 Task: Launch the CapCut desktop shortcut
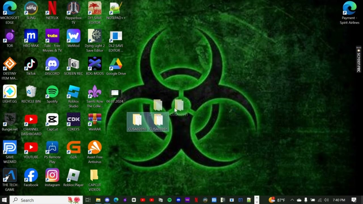52,122
